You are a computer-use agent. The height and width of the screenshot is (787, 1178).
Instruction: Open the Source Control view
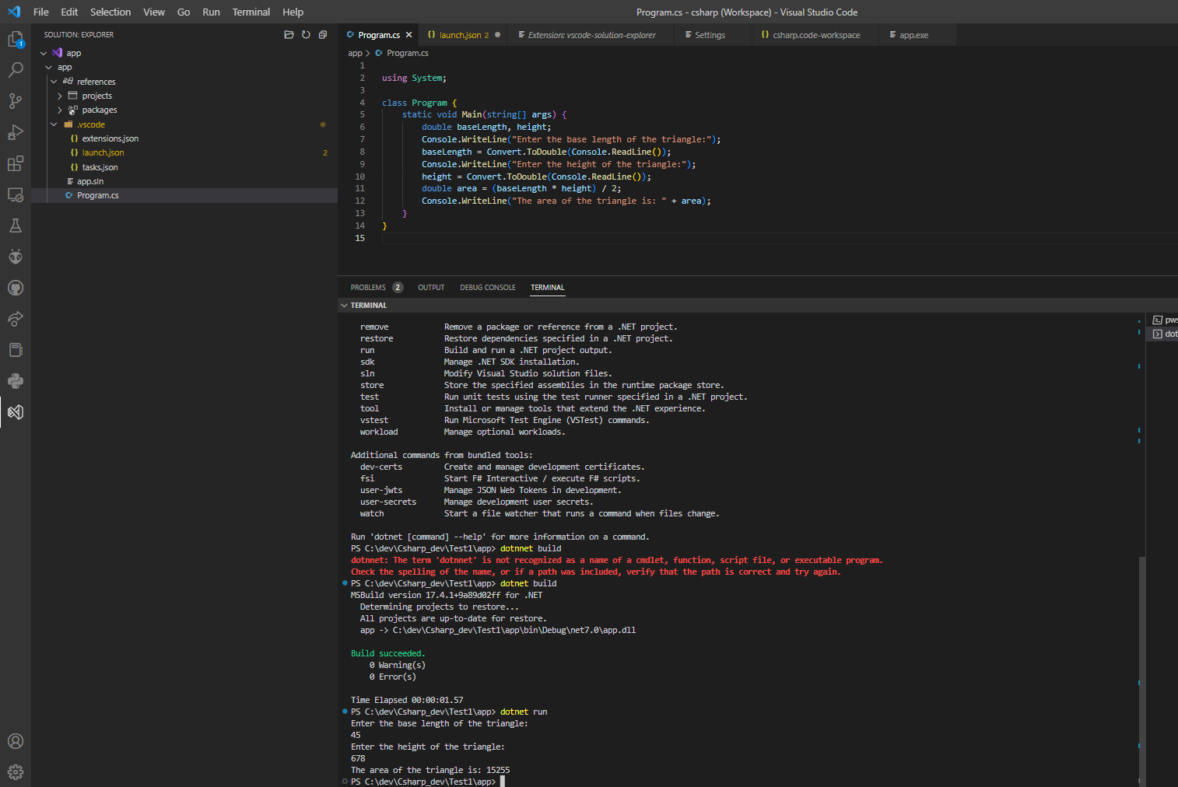pyautogui.click(x=16, y=101)
